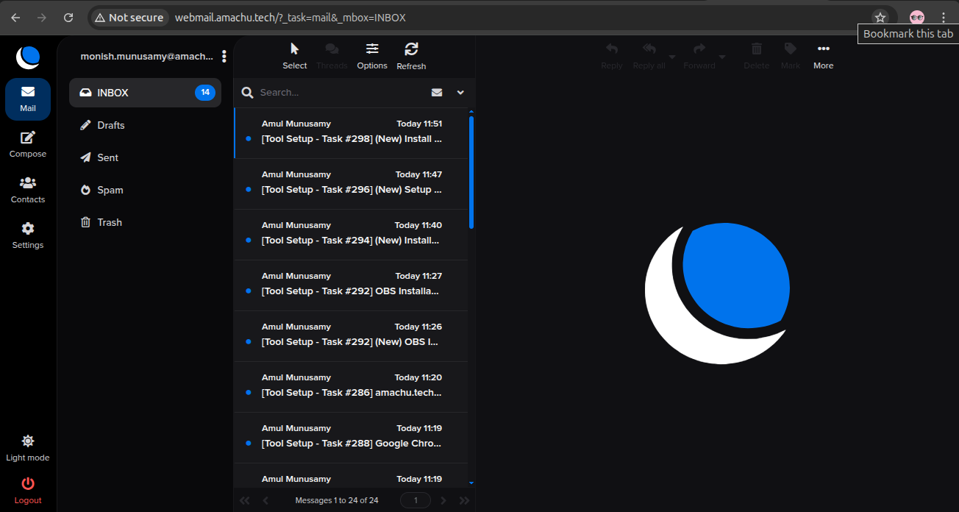Go to the Spam folder
The image size is (959, 512).
point(110,190)
